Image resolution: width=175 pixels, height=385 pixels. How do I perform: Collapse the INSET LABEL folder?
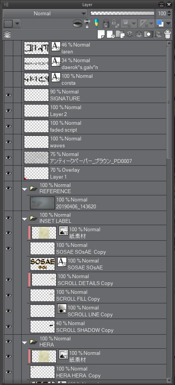pos(24,219)
